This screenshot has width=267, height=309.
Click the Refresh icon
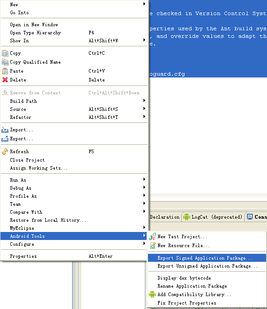click(5, 152)
